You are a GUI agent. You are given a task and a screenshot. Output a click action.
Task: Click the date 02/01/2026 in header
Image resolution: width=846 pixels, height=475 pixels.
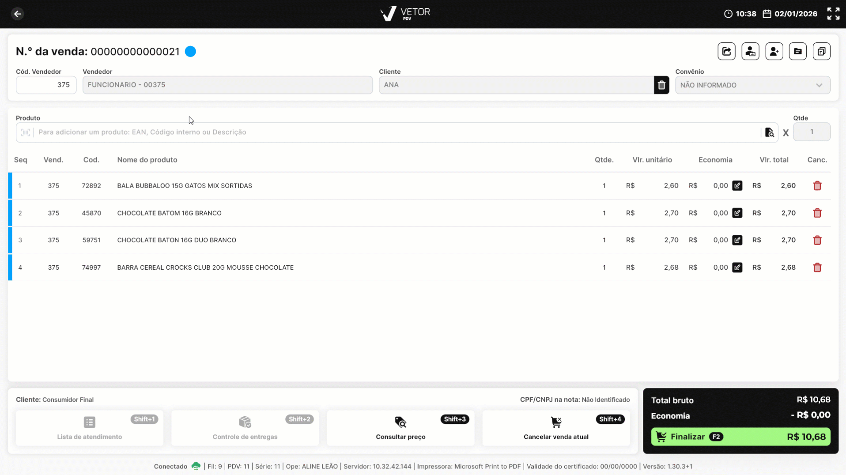click(796, 14)
